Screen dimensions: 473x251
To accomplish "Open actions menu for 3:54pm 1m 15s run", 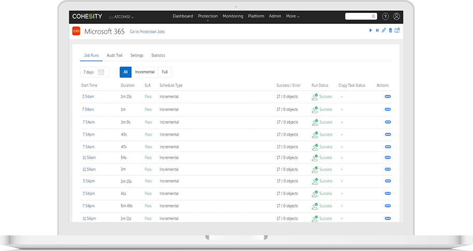I will [388, 181].
